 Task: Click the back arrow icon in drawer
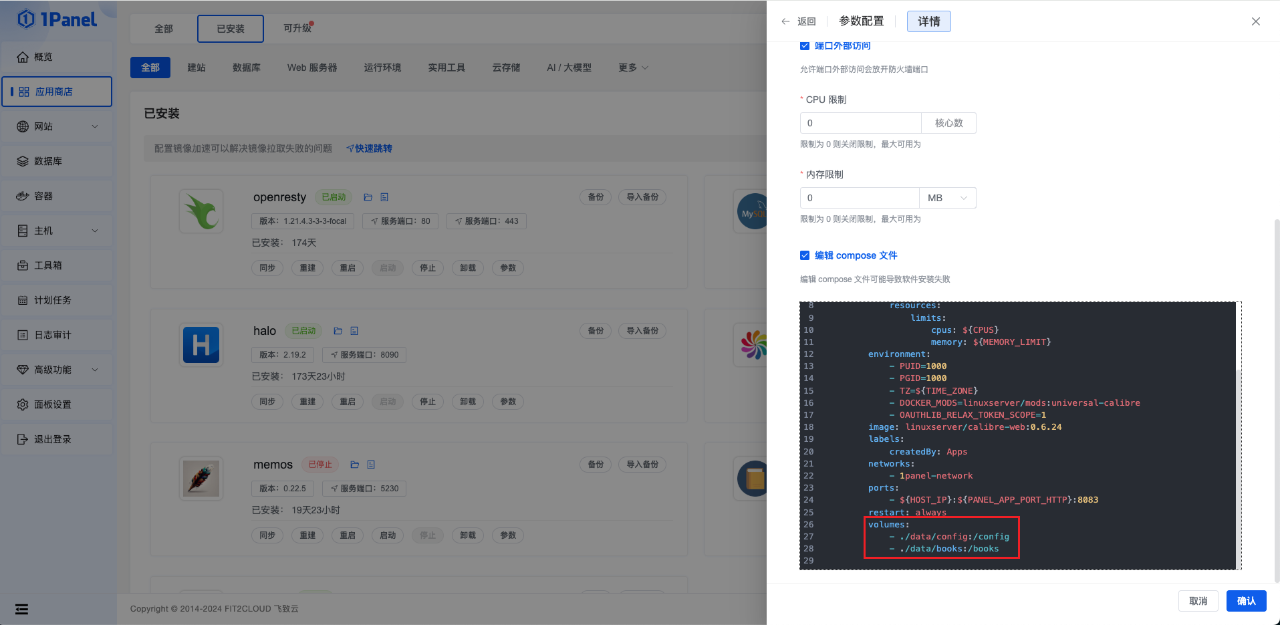(x=786, y=21)
